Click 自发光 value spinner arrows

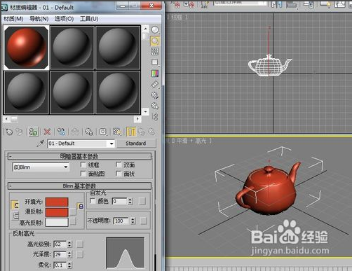pyautogui.click(x=130, y=201)
